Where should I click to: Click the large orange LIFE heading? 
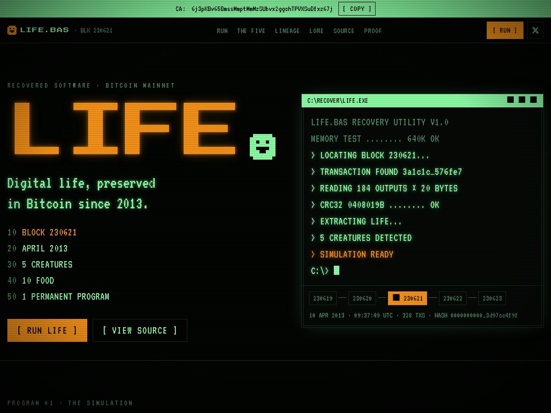pos(124,128)
